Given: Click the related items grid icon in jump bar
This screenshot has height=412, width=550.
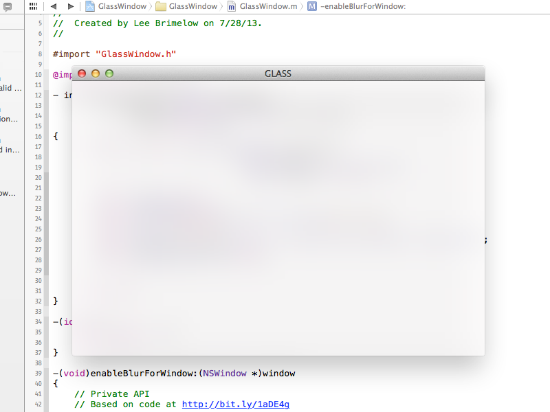Looking at the screenshot, I should tap(33, 6).
